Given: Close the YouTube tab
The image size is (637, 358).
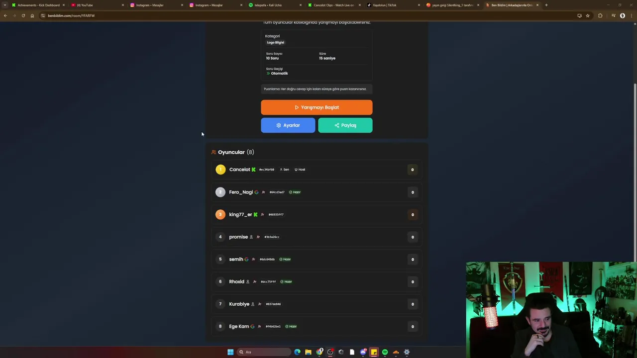Looking at the screenshot, I should 123,5.
